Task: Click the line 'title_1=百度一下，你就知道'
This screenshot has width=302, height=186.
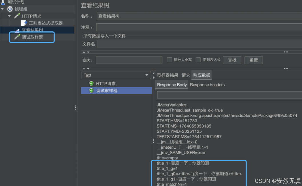Action: (x=183, y=163)
